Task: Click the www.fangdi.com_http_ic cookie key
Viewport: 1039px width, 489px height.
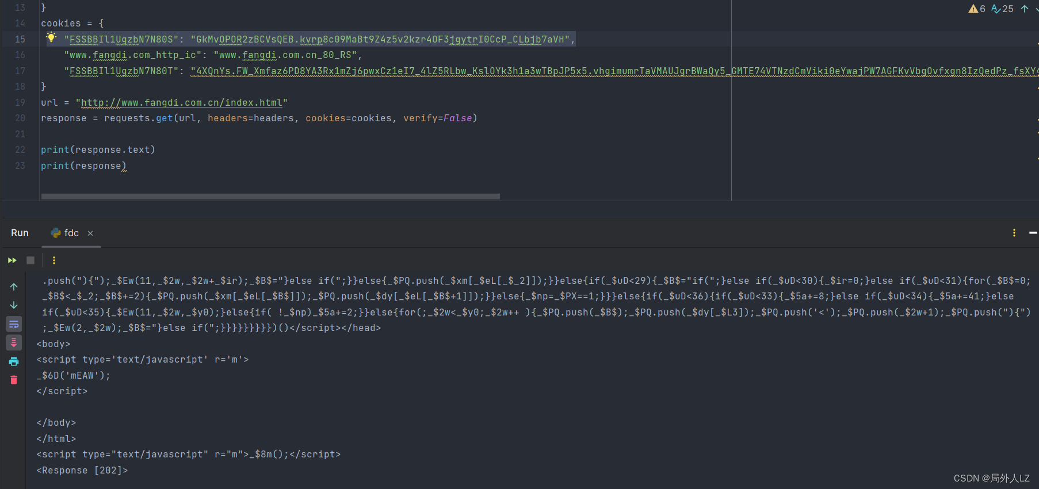Action: point(133,55)
